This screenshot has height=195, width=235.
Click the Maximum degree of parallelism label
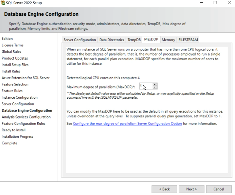tap(101, 87)
